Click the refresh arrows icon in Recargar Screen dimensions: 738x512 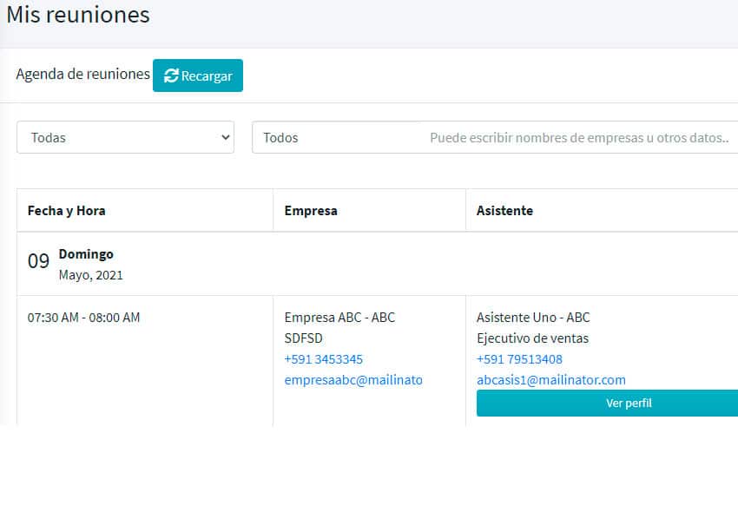(x=171, y=75)
